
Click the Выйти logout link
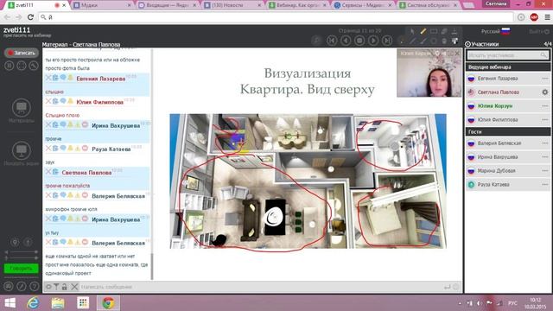click(x=539, y=31)
